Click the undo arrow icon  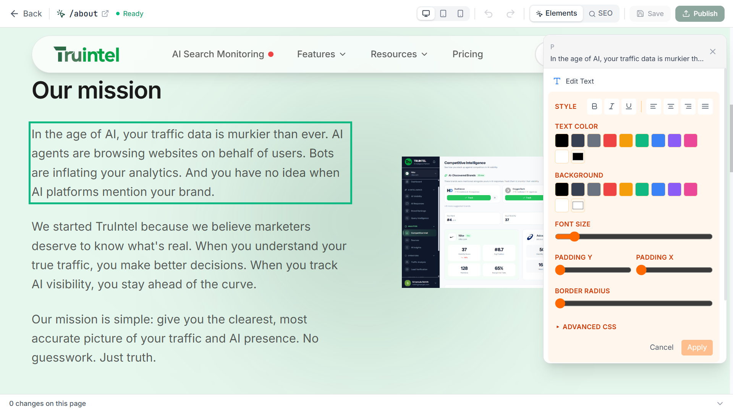[x=489, y=13]
